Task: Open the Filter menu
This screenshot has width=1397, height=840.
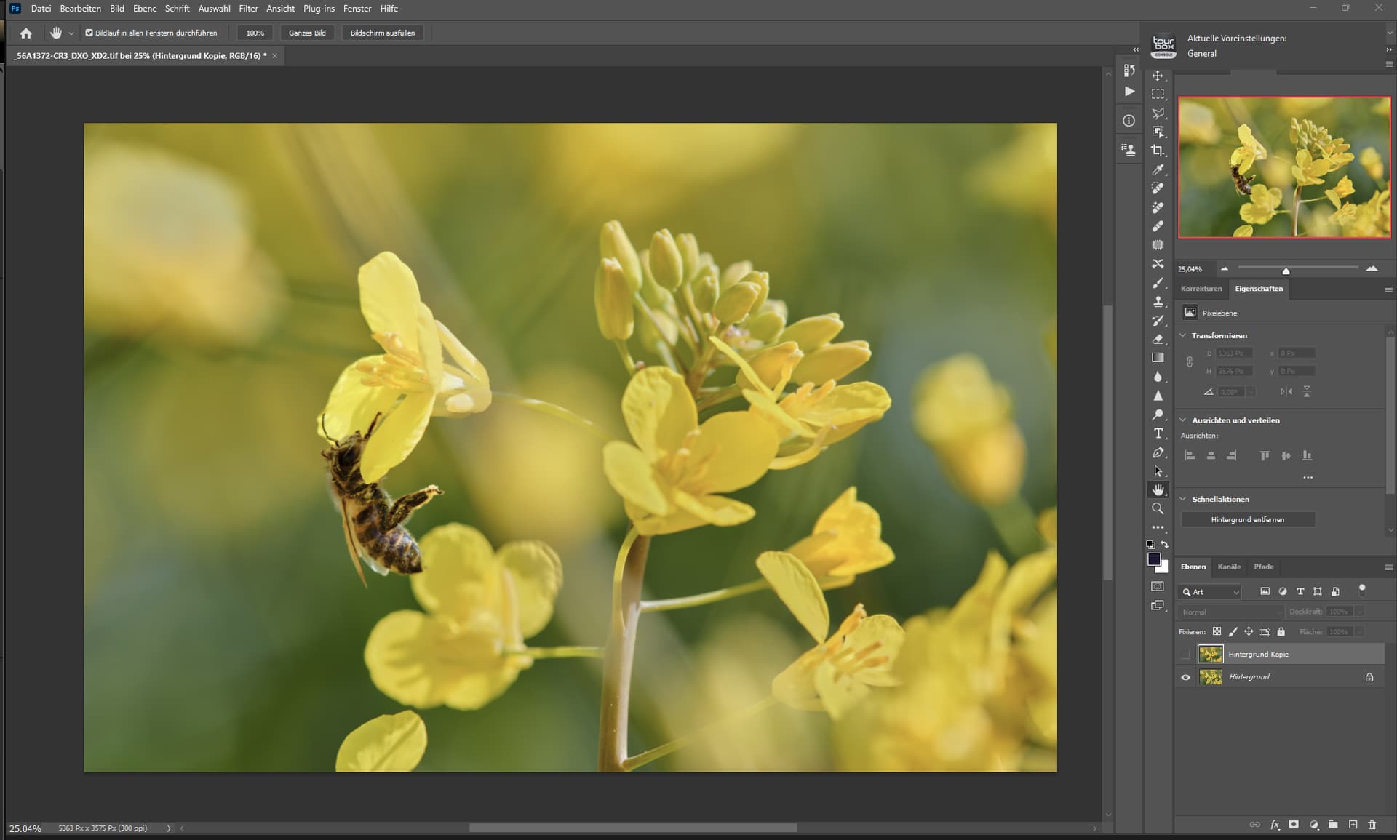Action: 248,9
